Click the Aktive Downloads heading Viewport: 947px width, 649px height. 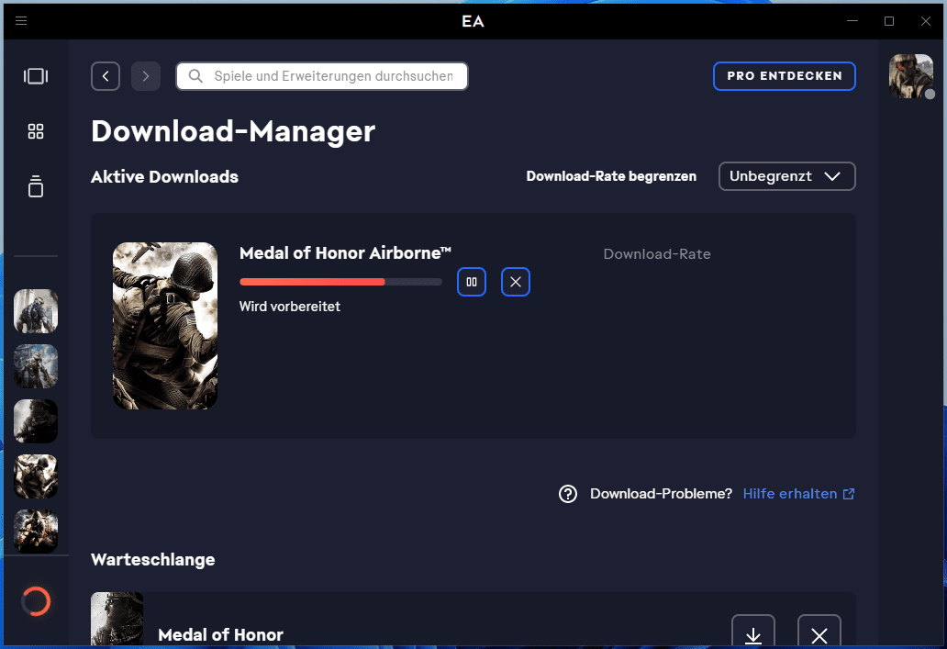165,176
